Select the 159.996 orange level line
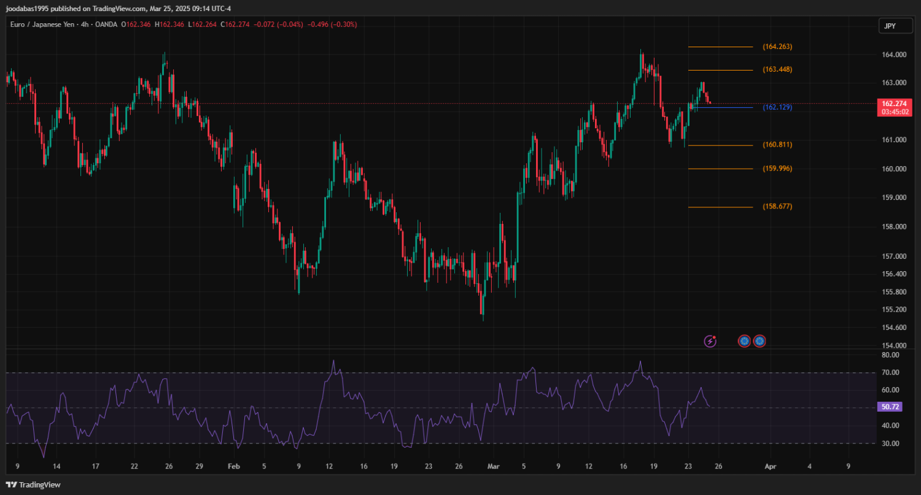This screenshot has width=921, height=495. pos(720,169)
